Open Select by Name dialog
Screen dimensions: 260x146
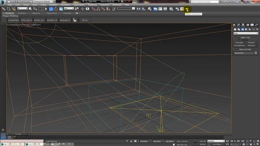pos(35,9)
